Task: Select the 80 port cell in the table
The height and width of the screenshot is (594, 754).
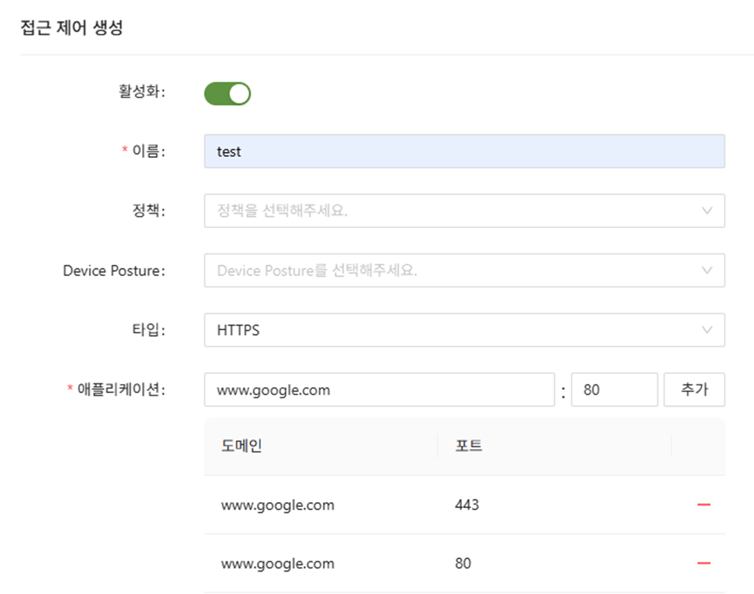Action: coord(463,564)
